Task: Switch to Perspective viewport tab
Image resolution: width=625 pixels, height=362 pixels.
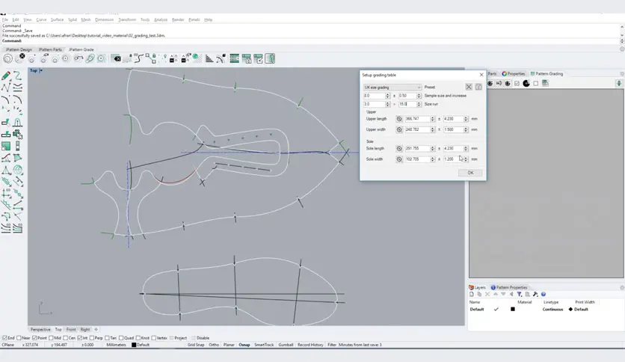Action: point(40,329)
